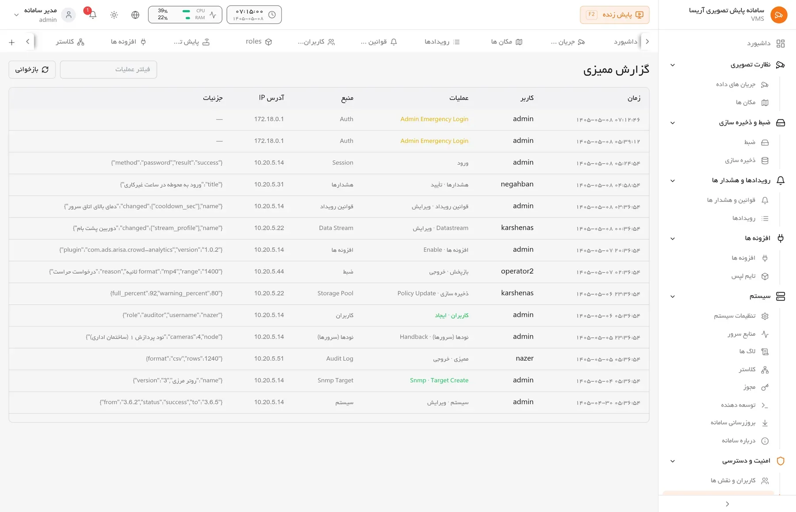Open مجوز license key icon item
796x512 pixels.
(x=756, y=387)
